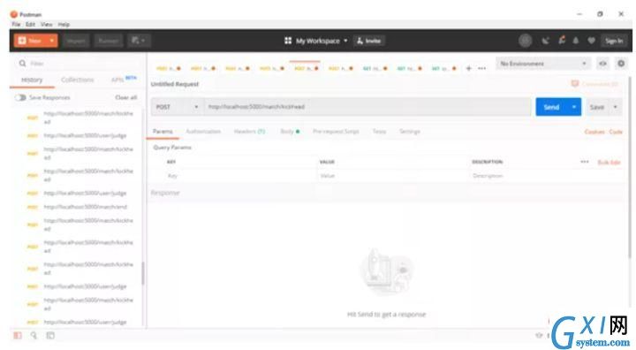Open the Comments link near request title
636x350 pixels.
pos(595,84)
